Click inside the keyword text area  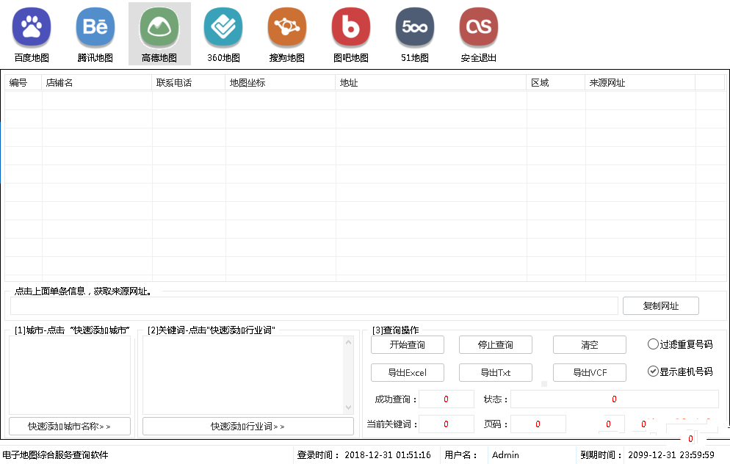pyautogui.click(x=243, y=375)
